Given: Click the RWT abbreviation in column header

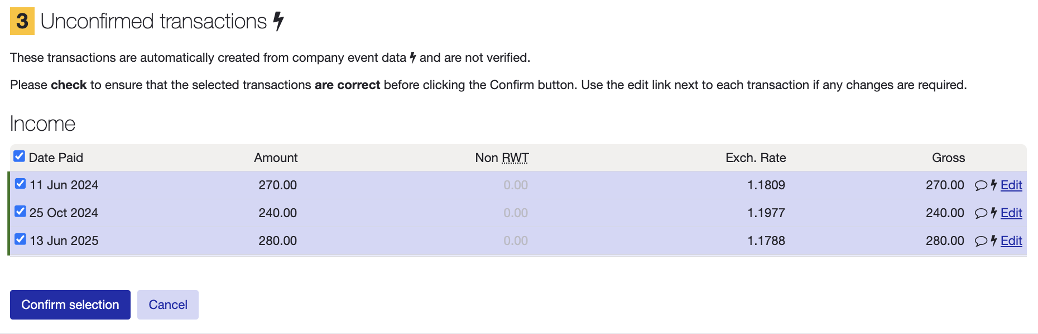Looking at the screenshot, I should click(x=515, y=158).
